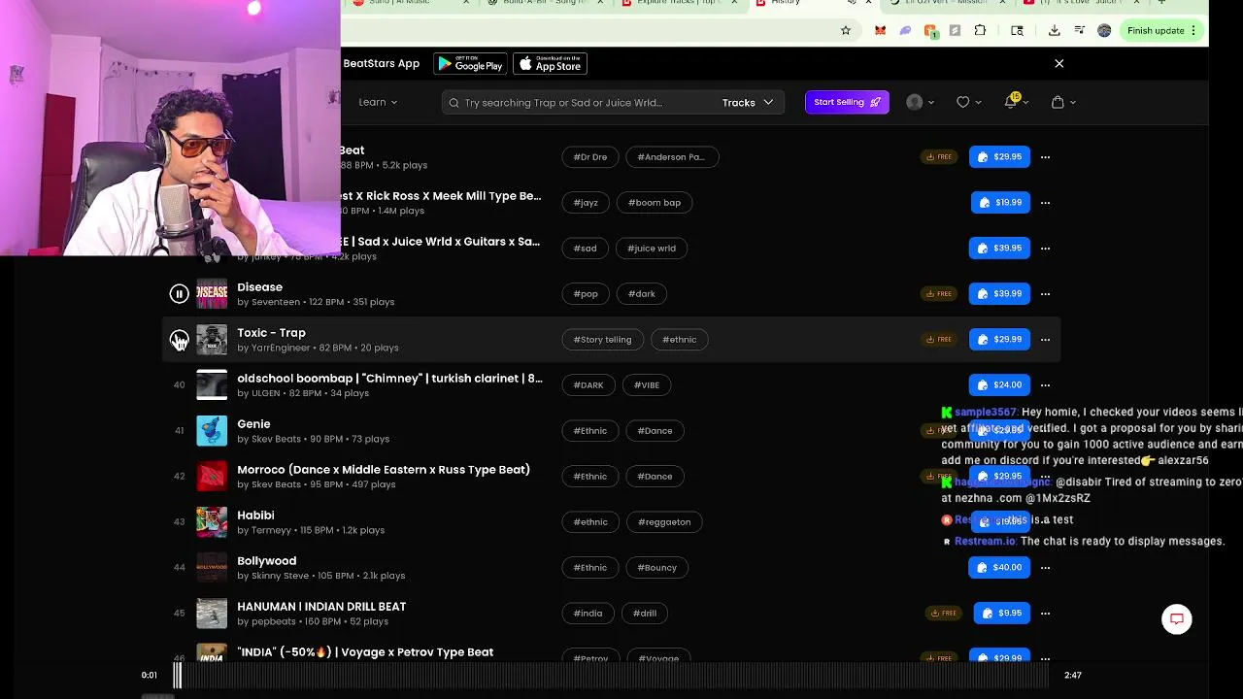Buy HANUMAN drill beat for $9.95

tap(1001, 613)
